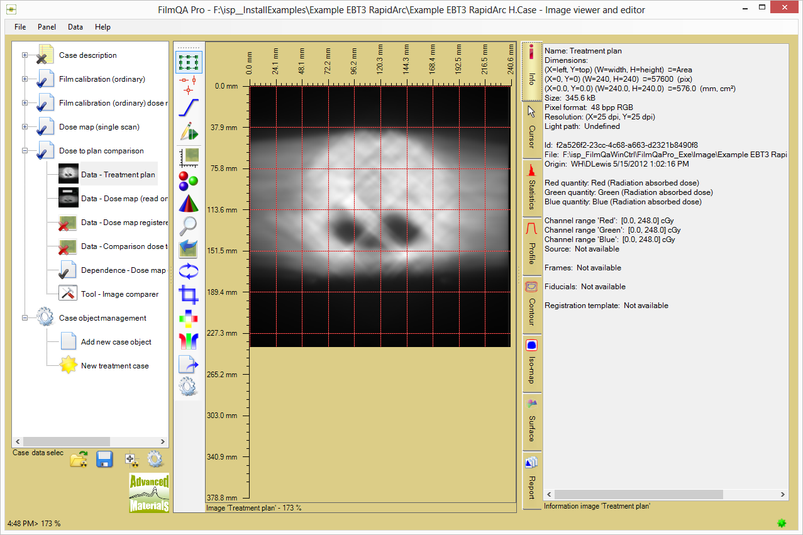This screenshot has height=535, width=803.
Task: Click the FilmQA Pro title bar app icon
Action: click(x=11, y=9)
